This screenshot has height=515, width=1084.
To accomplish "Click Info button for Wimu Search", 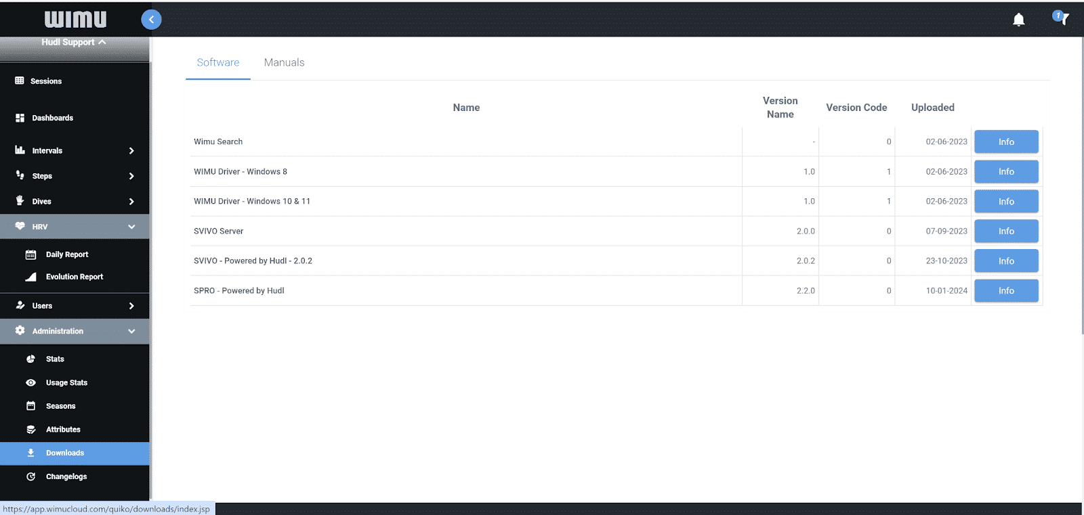I will (1005, 142).
